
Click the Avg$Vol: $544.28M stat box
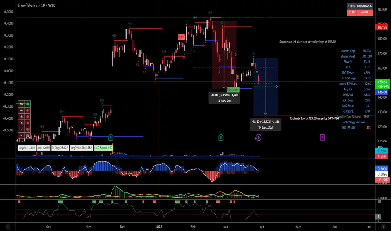[x=81, y=148]
